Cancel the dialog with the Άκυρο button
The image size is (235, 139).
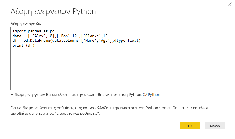pos(215,126)
